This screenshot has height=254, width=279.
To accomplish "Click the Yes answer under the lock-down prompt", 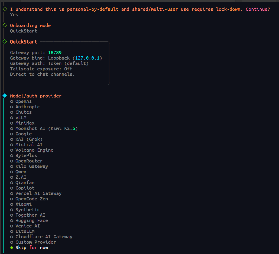I will 14,15.
